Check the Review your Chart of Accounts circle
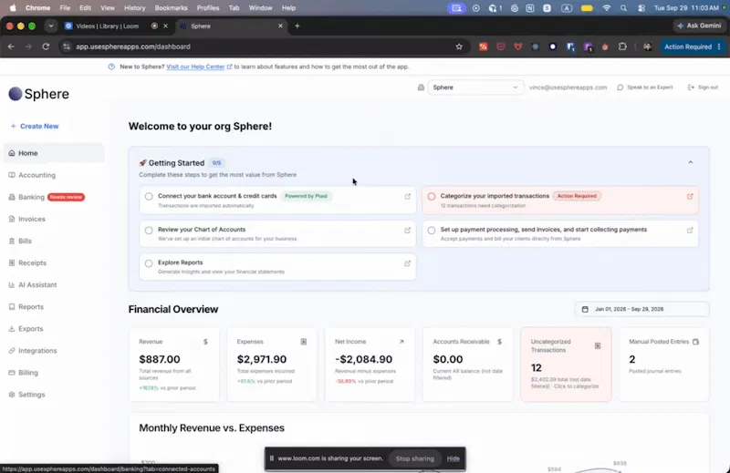Image resolution: width=730 pixels, height=473 pixels. tap(149, 231)
